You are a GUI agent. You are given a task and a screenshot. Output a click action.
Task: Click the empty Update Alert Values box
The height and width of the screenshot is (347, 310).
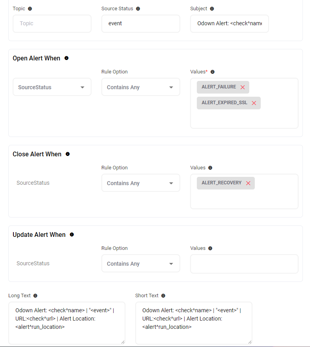(x=244, y=264)
